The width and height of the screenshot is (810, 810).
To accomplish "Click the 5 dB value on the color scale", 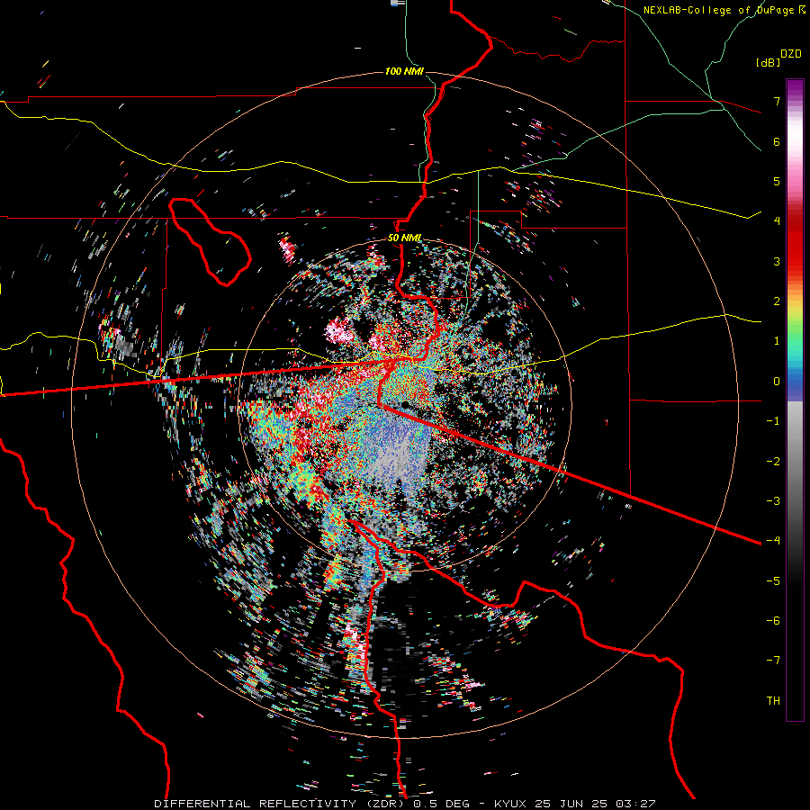I will (x=777, y=181).
